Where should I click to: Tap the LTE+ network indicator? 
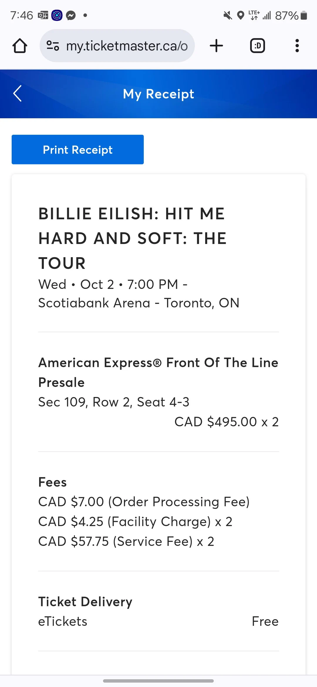[254, 15]
